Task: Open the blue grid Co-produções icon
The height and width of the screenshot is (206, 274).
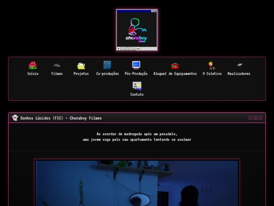Action: [107, 65]
